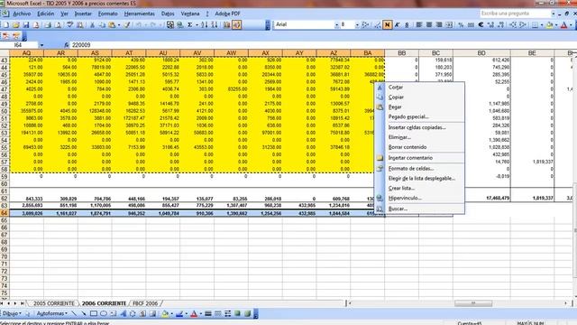
Task: Choose Borrar contenido in context menu
Action: pos(419,147)
